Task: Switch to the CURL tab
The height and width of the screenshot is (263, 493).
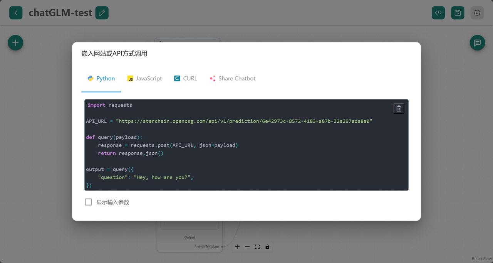Action: pos(186,78)
